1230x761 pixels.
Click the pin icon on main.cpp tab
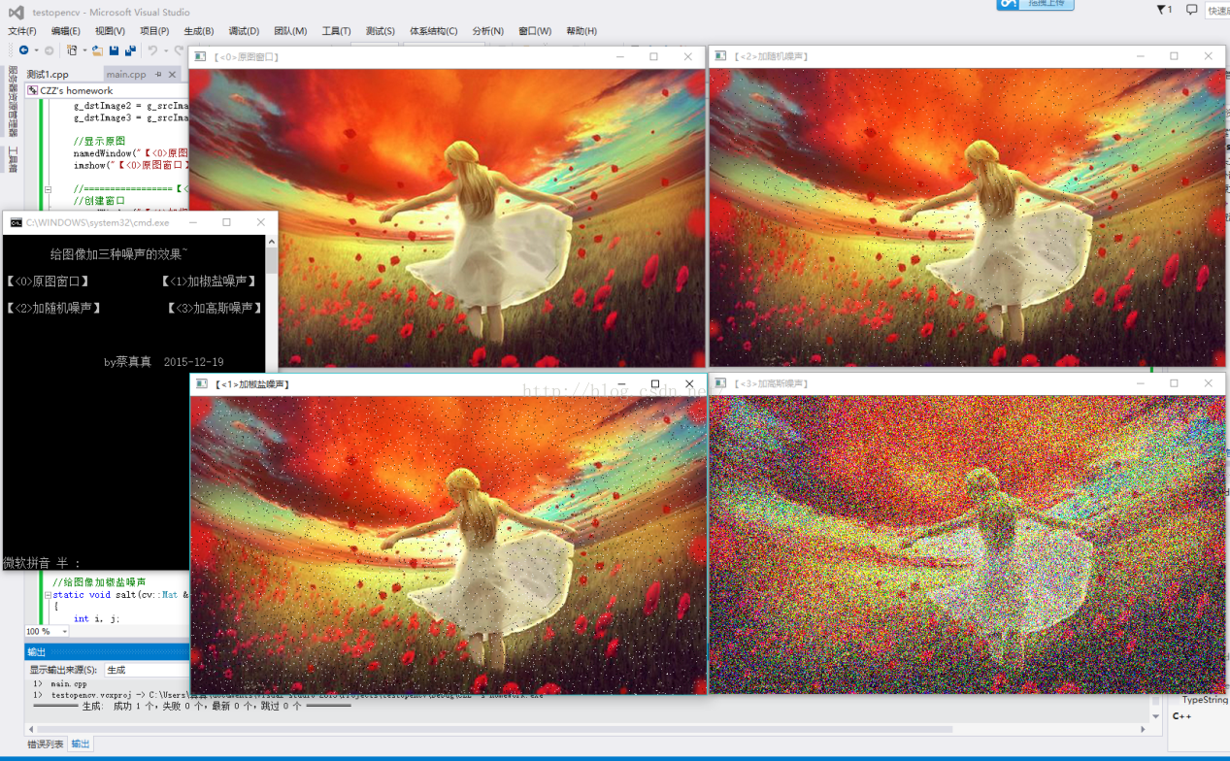[158, 74]
